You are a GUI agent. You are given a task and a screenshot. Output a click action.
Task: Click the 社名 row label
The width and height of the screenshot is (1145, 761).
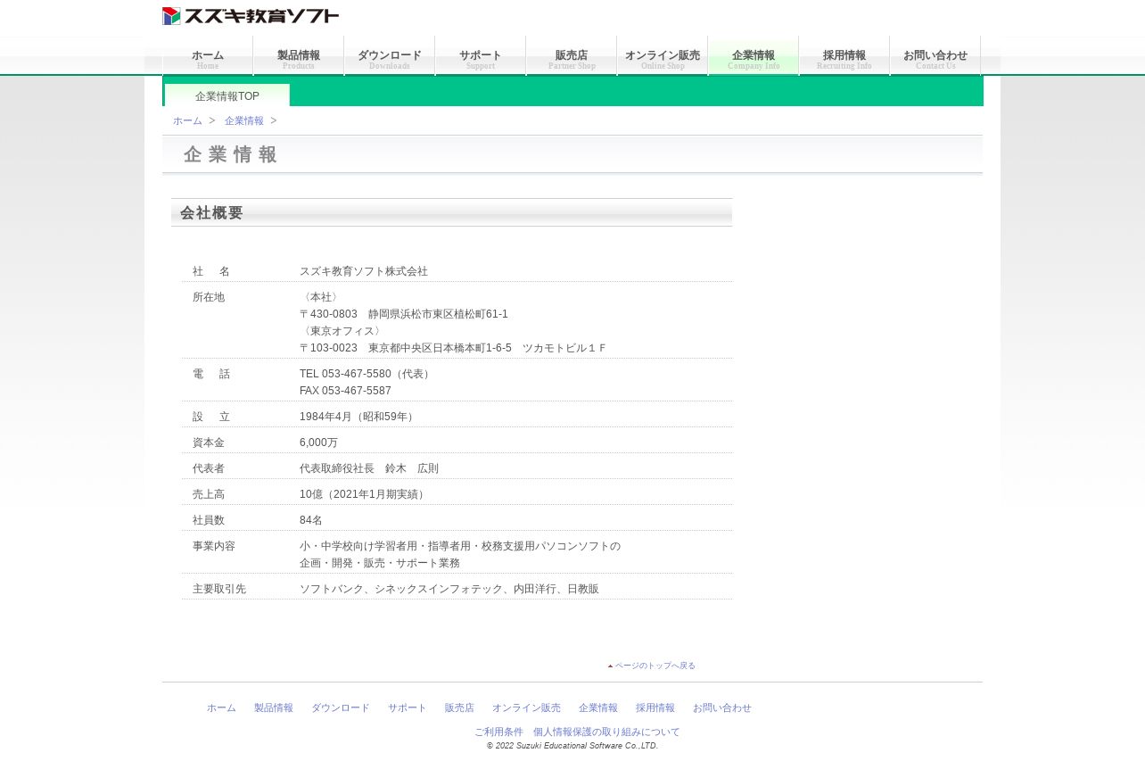pos(211,271)
